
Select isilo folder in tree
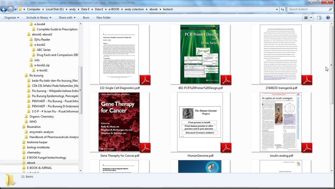37,60
